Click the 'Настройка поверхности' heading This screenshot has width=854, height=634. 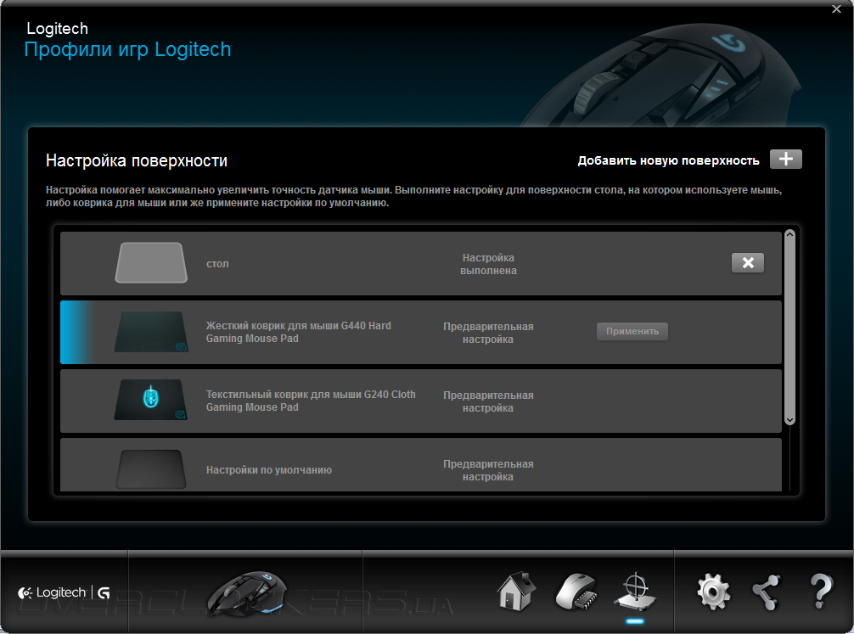[137, 160]
